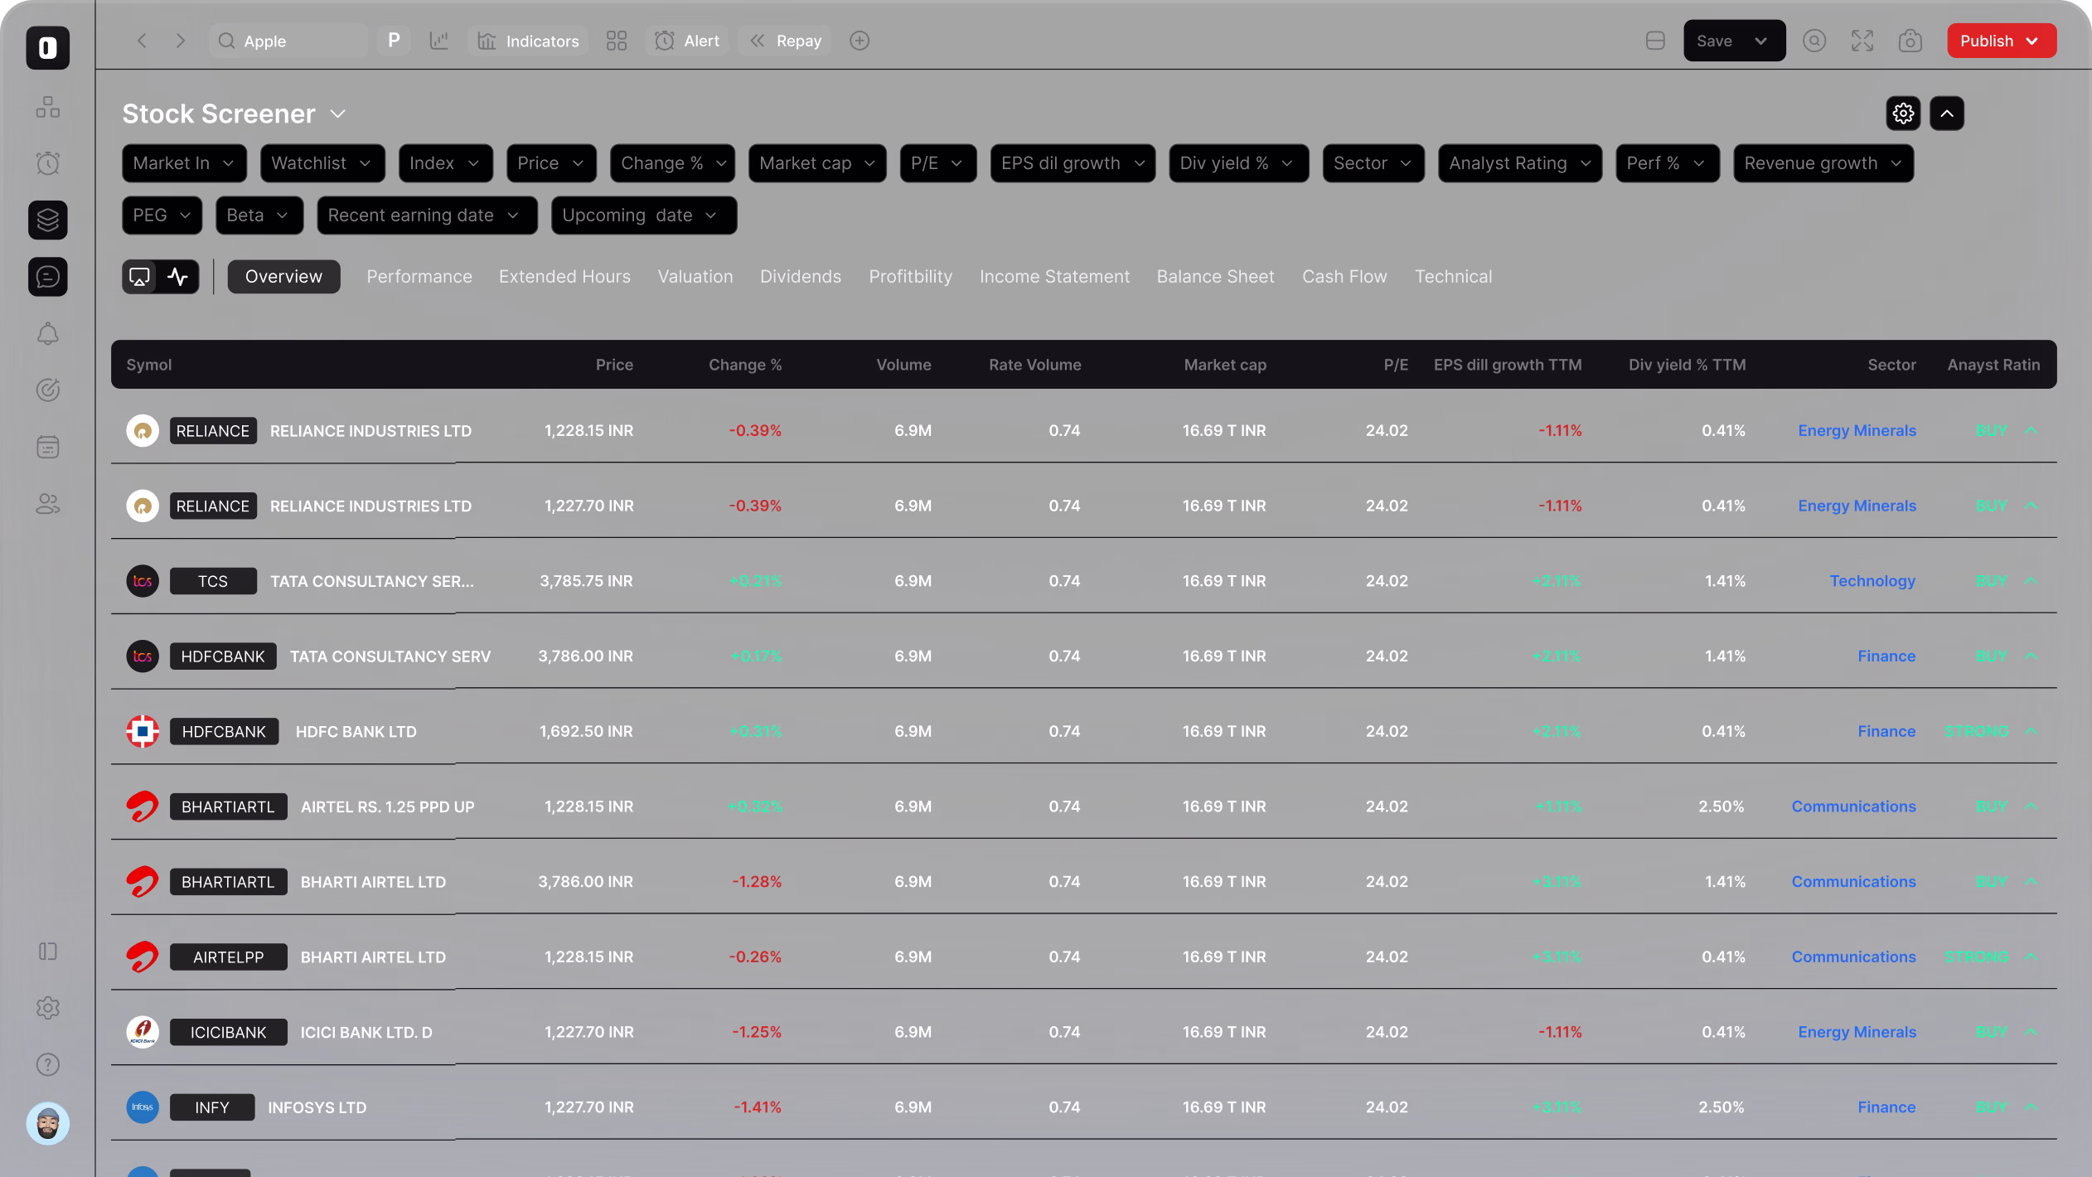The image size is (2092, 1177).
Task: Open fullscreen expand icon in toolbar
Action: [1862, 41]
